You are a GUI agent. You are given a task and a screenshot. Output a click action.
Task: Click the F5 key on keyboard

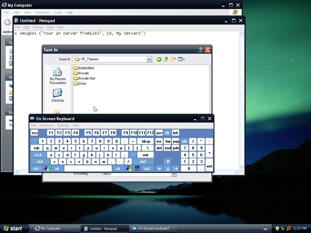tap(88, 133)
